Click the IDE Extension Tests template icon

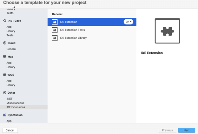click(x=54, y=30)
